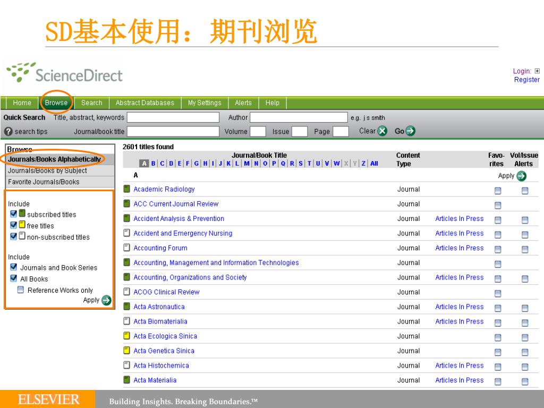Click yellow icon beside Acta Genetica Sinica

[126, 350]
